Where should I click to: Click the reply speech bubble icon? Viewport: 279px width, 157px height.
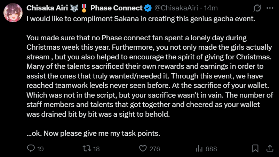[31, 148]
